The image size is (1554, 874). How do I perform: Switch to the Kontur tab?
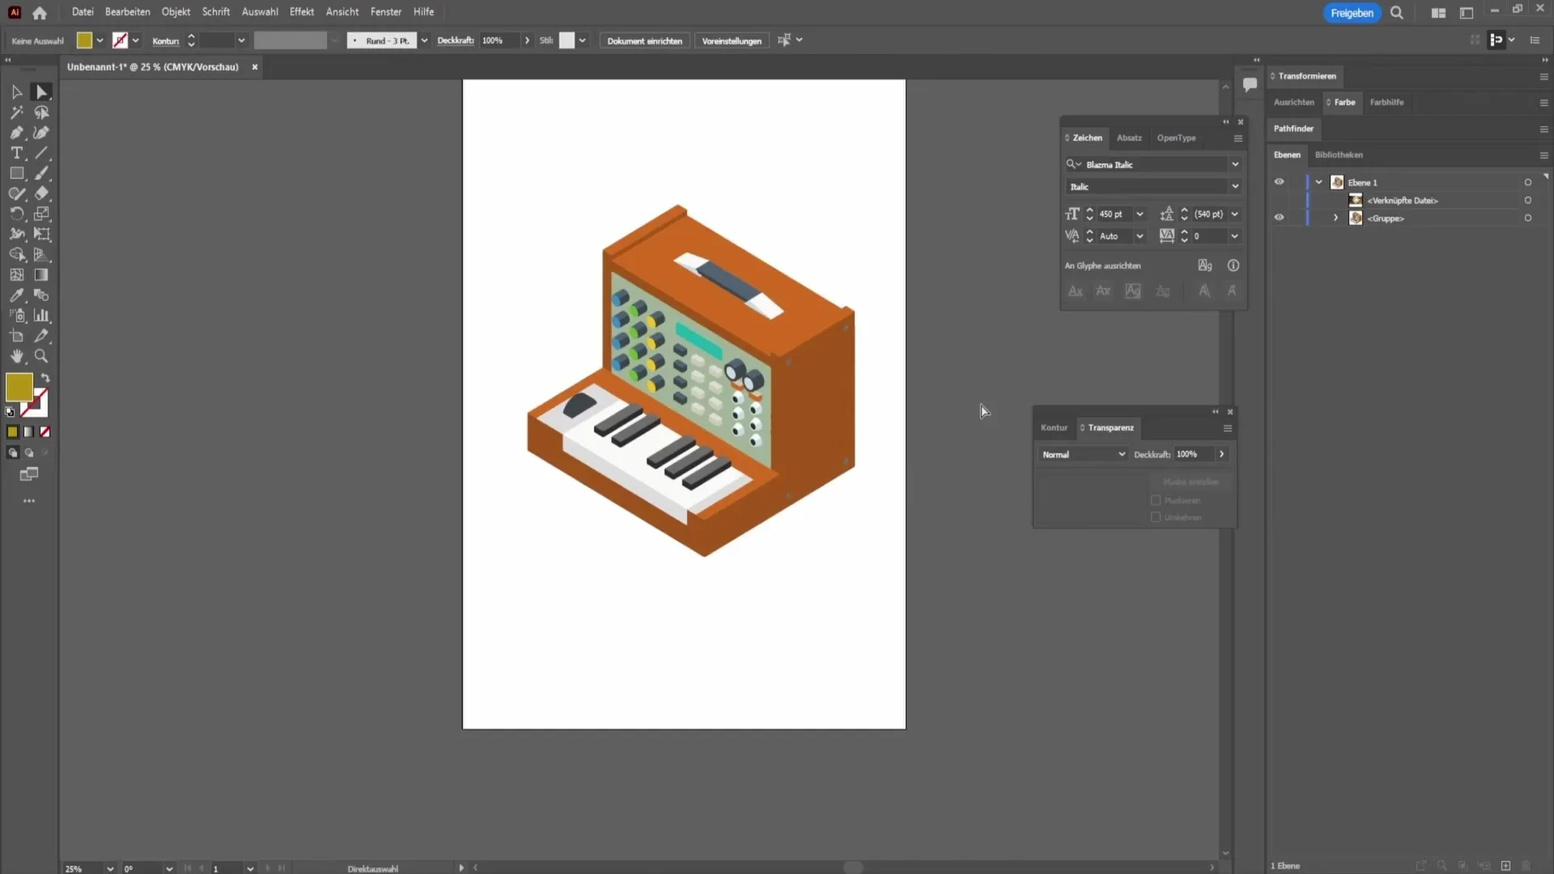point(1054,427)
